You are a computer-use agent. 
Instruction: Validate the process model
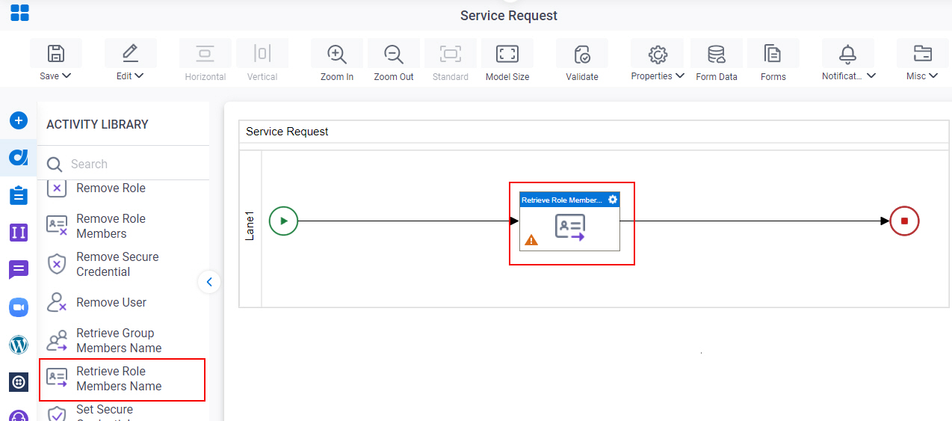tap(582, 53)
